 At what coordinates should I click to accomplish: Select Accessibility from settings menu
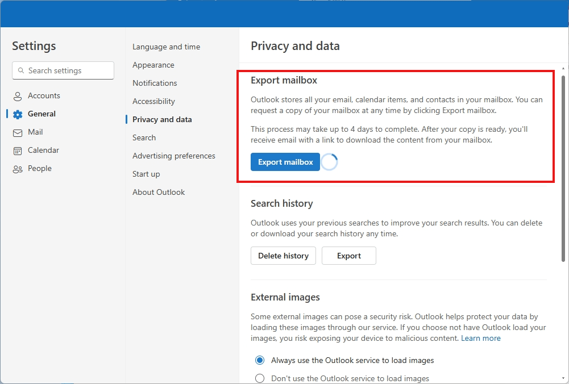click(153, 101)
